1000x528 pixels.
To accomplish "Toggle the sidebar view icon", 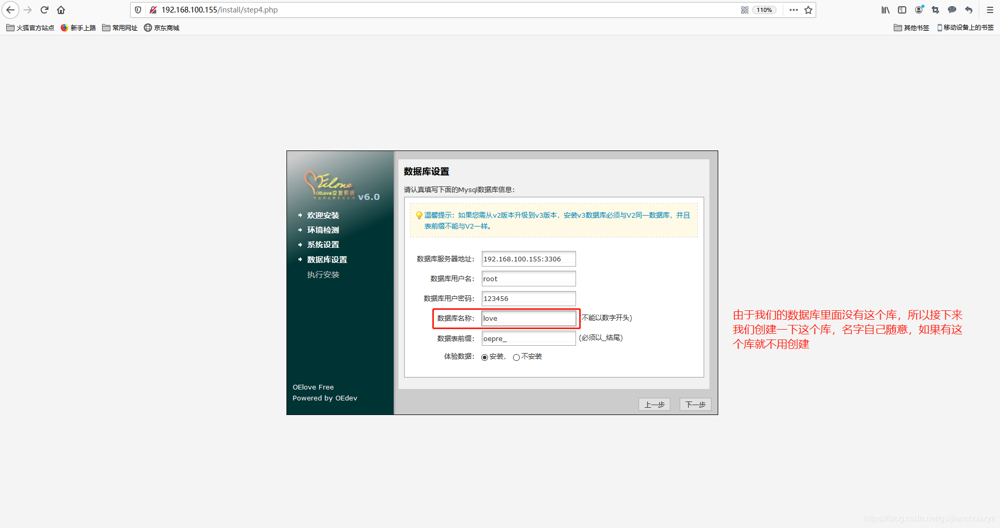I will coord(902,10).
